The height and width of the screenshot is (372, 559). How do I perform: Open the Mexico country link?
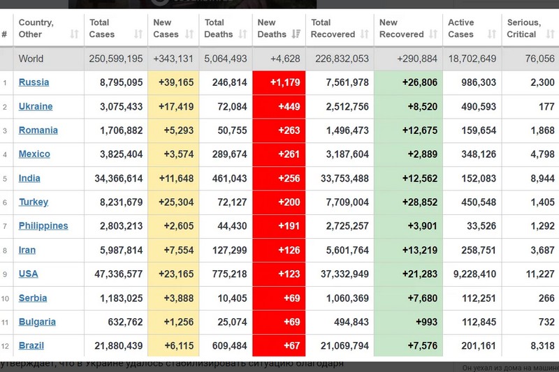34,154
